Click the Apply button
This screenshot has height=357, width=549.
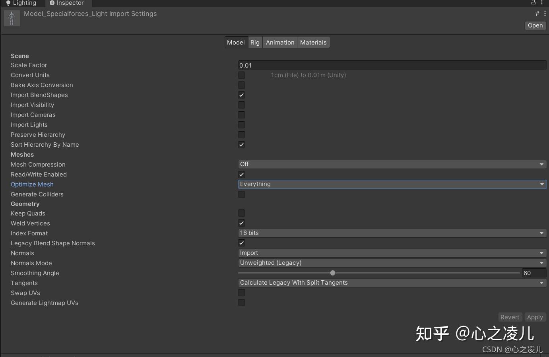[535, 317]
